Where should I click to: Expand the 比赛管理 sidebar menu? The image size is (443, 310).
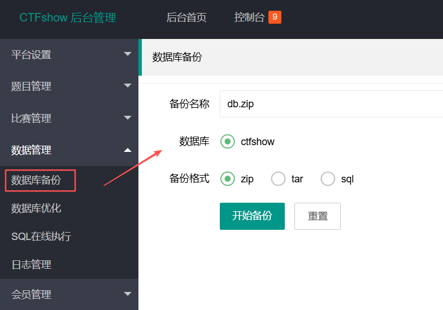pyautogui.click(x=69, y=118)
